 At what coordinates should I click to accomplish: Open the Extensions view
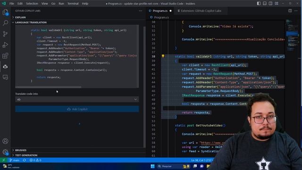[x=5, y=56]
